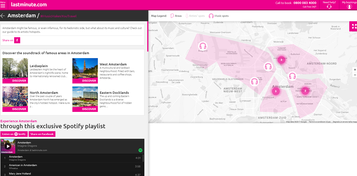Open the North Amsterdam bicycle photo

pyautogui.click(x=15, y=97)
